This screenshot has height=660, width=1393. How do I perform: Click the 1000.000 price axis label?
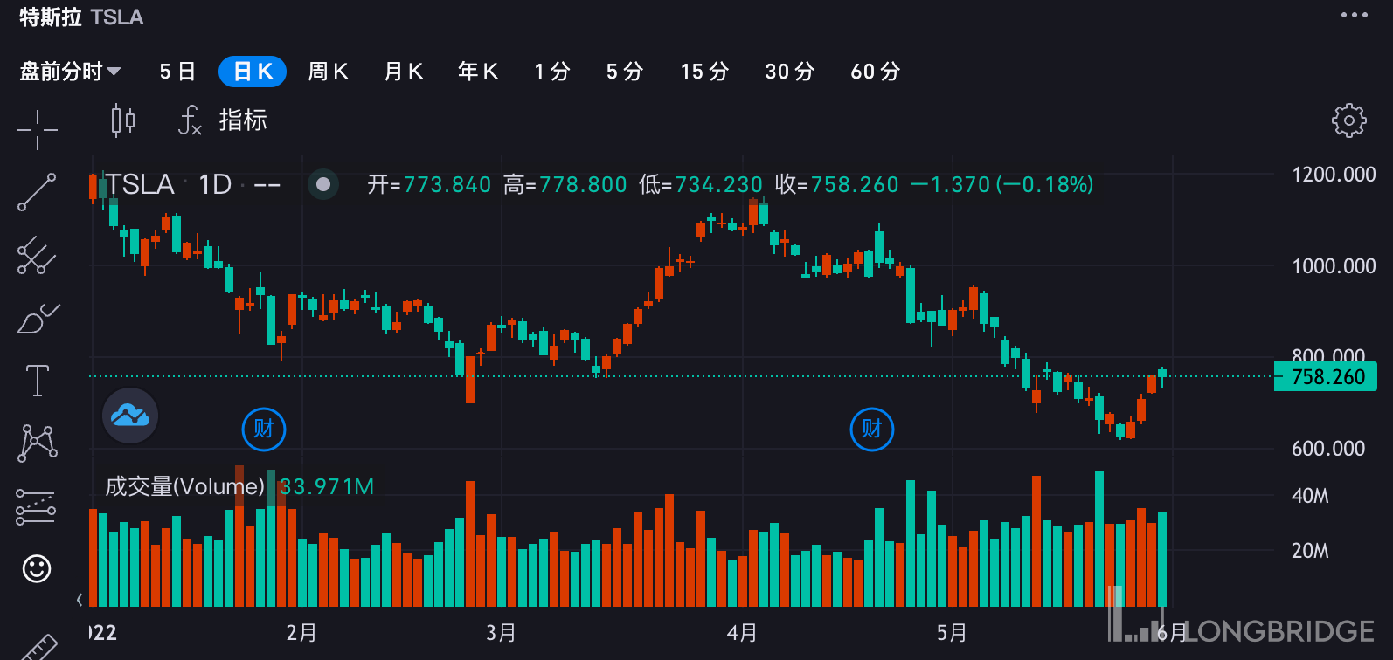[1334, 266]
